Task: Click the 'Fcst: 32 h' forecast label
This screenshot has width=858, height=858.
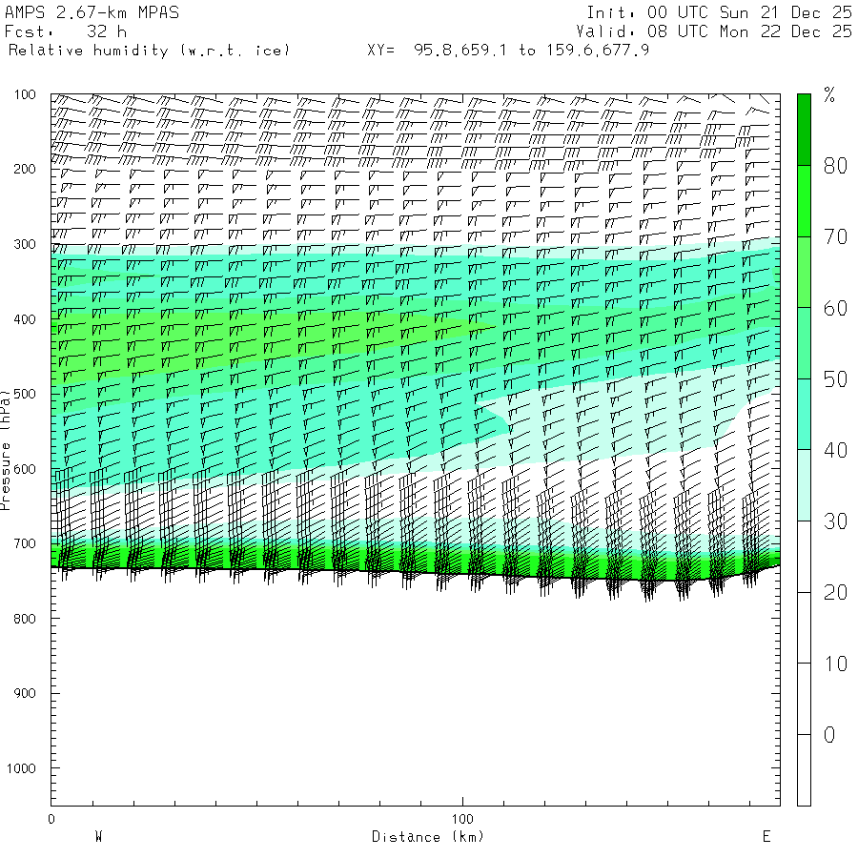Action: 65,31
